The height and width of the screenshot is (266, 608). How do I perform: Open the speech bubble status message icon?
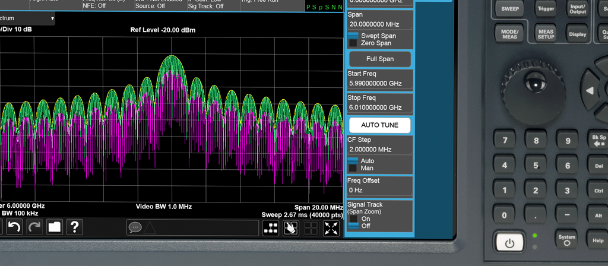tap(134, 227)
